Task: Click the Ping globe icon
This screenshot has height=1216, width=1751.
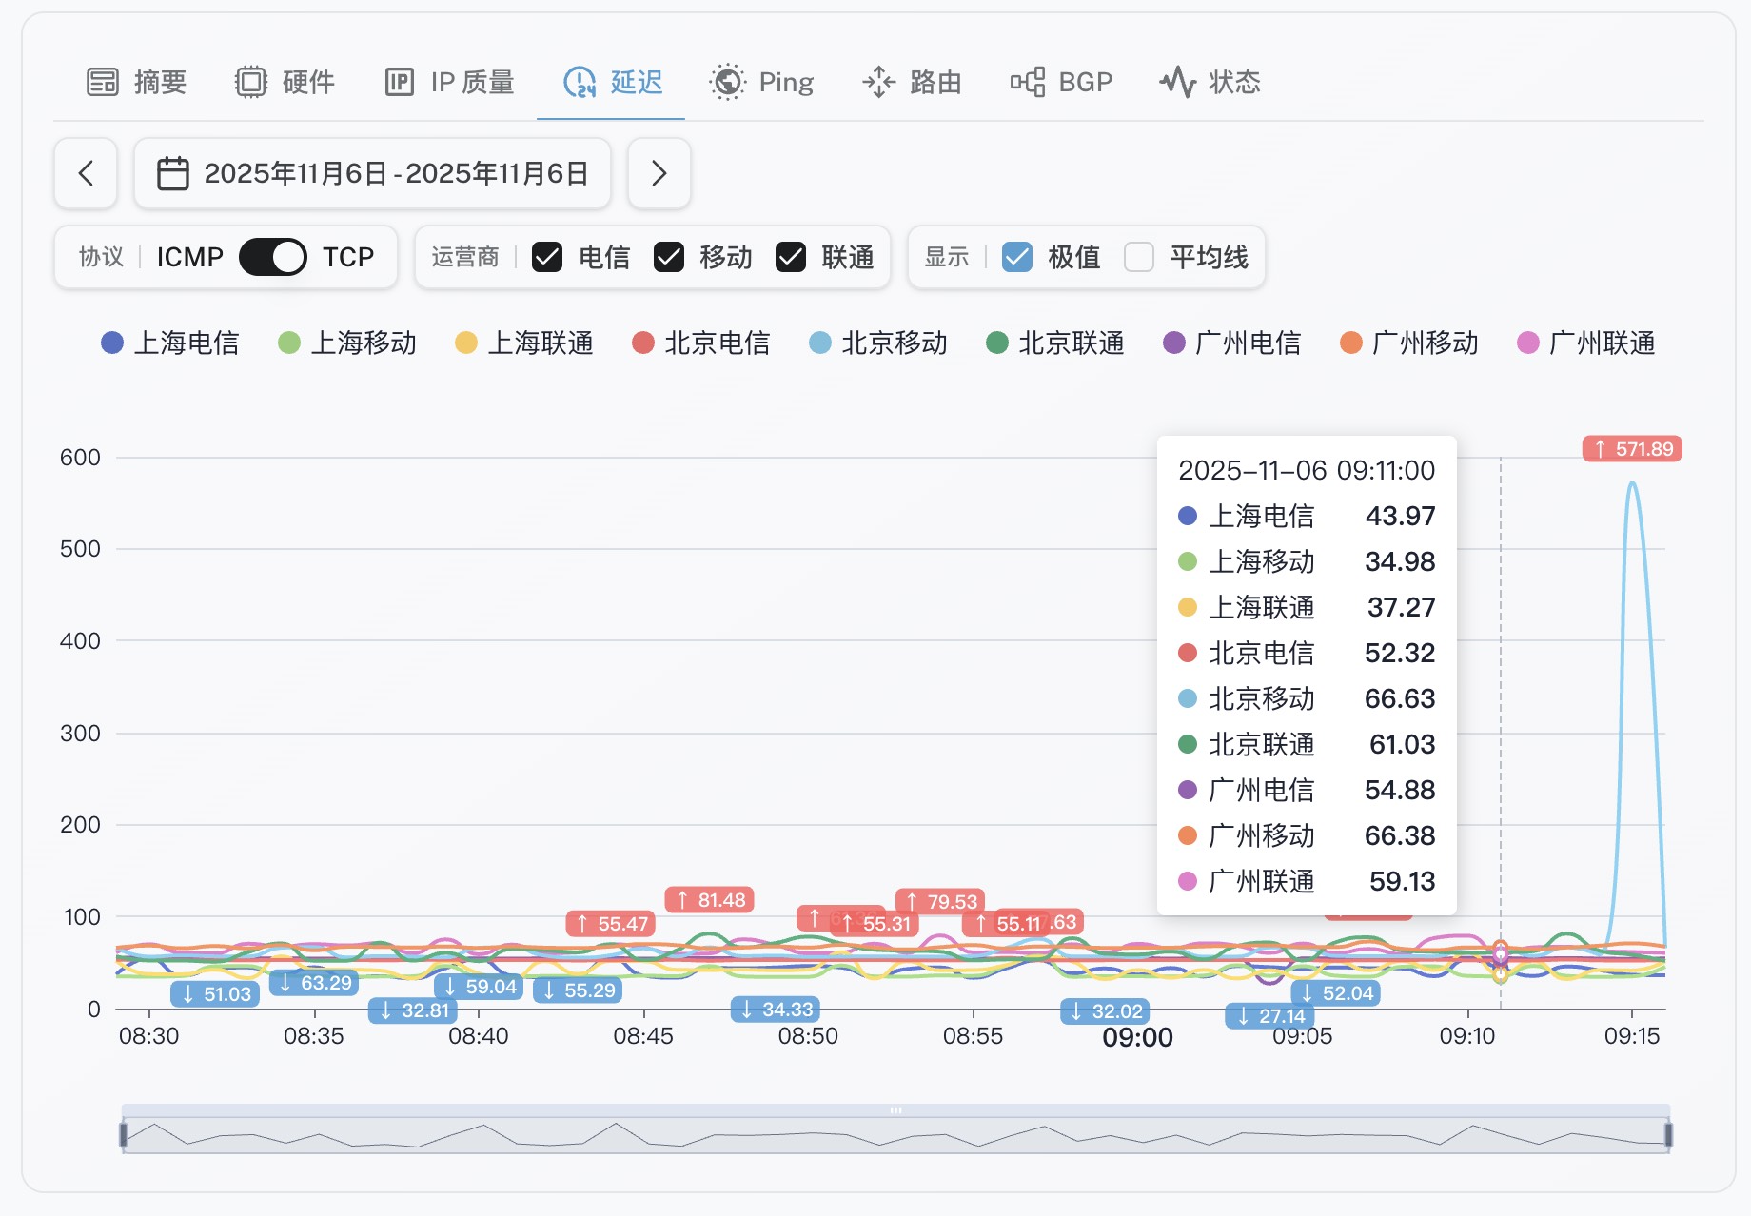Action: tap(728, 83)
